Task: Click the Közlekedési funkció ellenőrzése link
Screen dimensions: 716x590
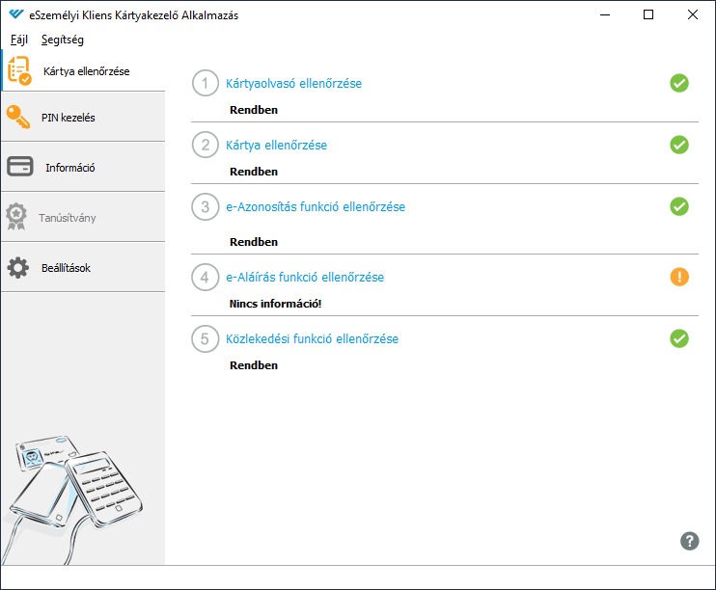Action: click(312, 338)
